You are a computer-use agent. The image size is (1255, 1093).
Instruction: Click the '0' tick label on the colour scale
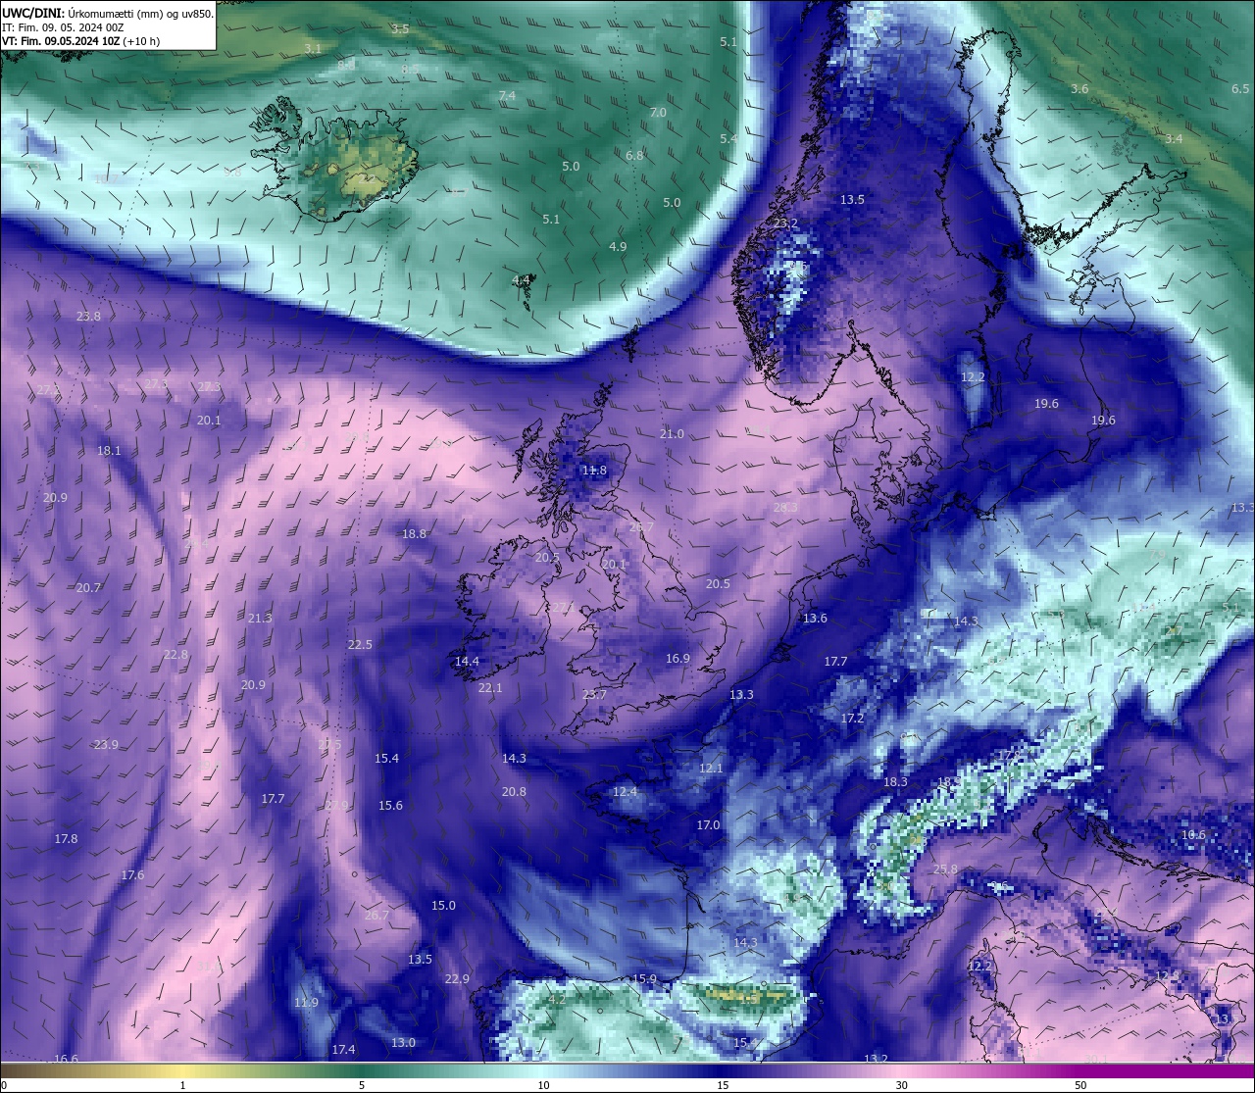(x=4, y=1085)
